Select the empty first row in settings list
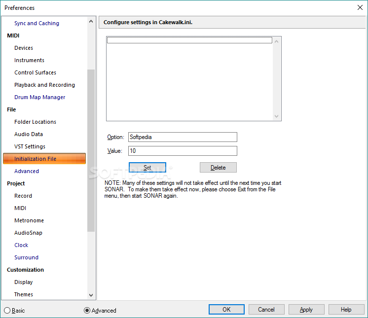This screenshot has width=368, height=318. point(189,40)
